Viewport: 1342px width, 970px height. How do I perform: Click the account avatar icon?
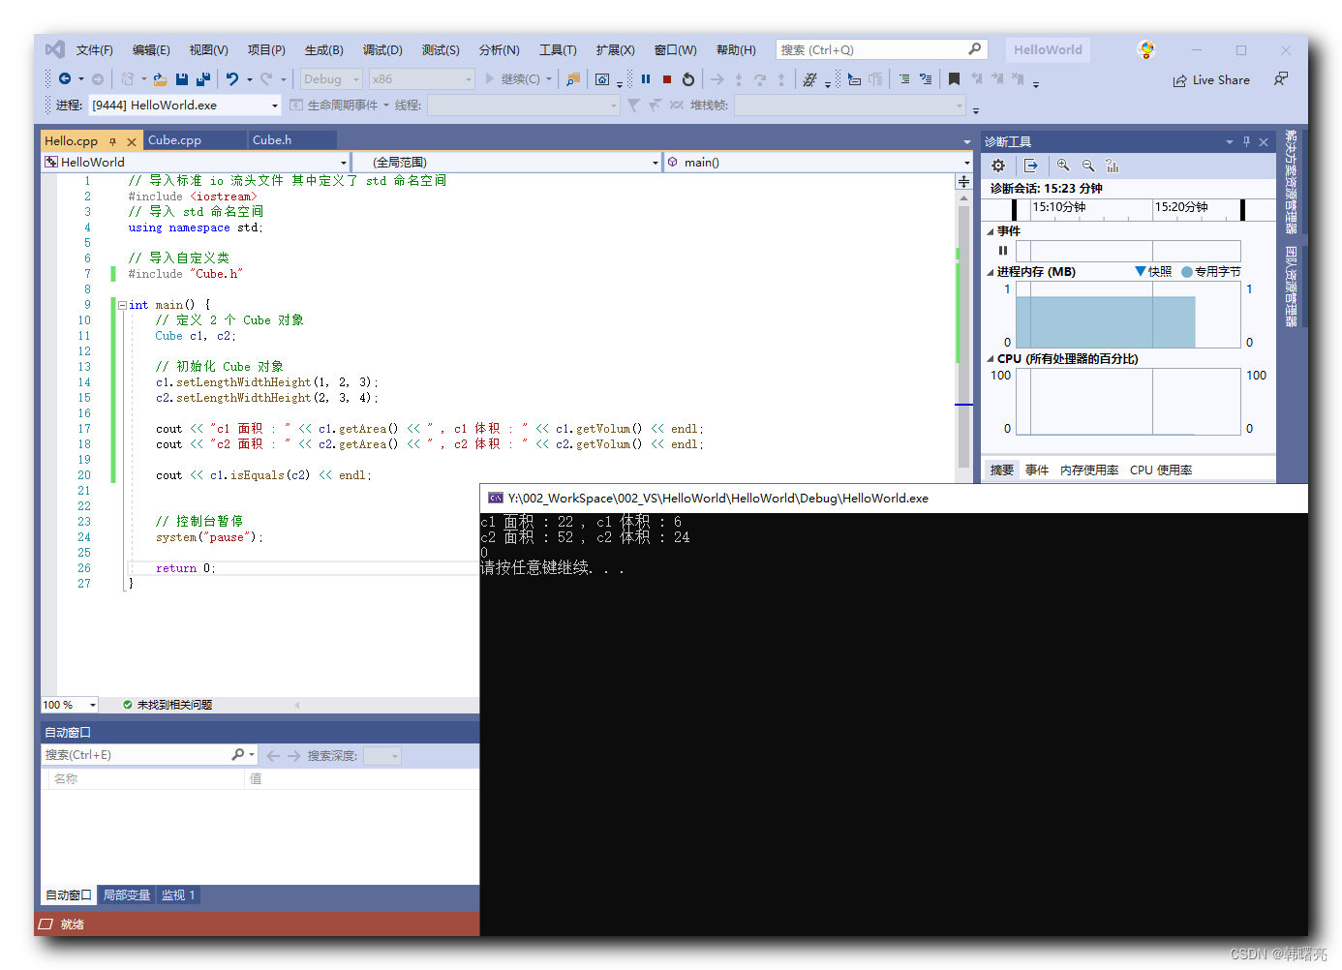point(1146,49)
